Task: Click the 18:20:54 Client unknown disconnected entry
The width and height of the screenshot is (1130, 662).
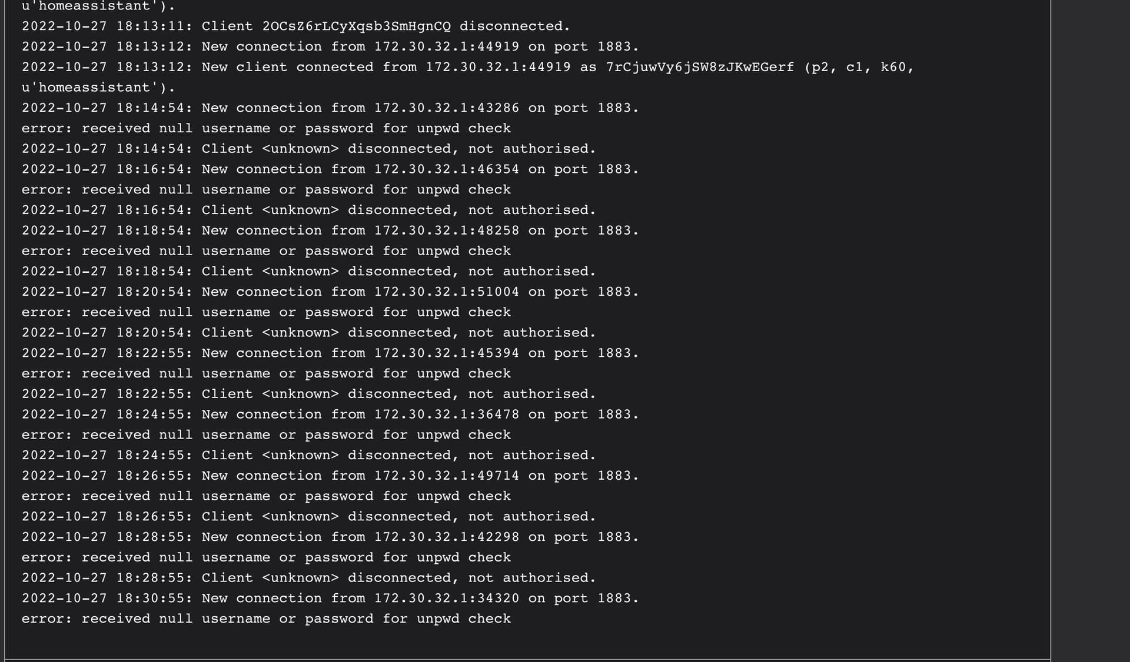Action: point(309,333)
